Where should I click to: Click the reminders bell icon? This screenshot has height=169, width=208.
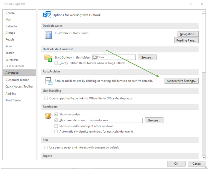[x=48, y=116]
